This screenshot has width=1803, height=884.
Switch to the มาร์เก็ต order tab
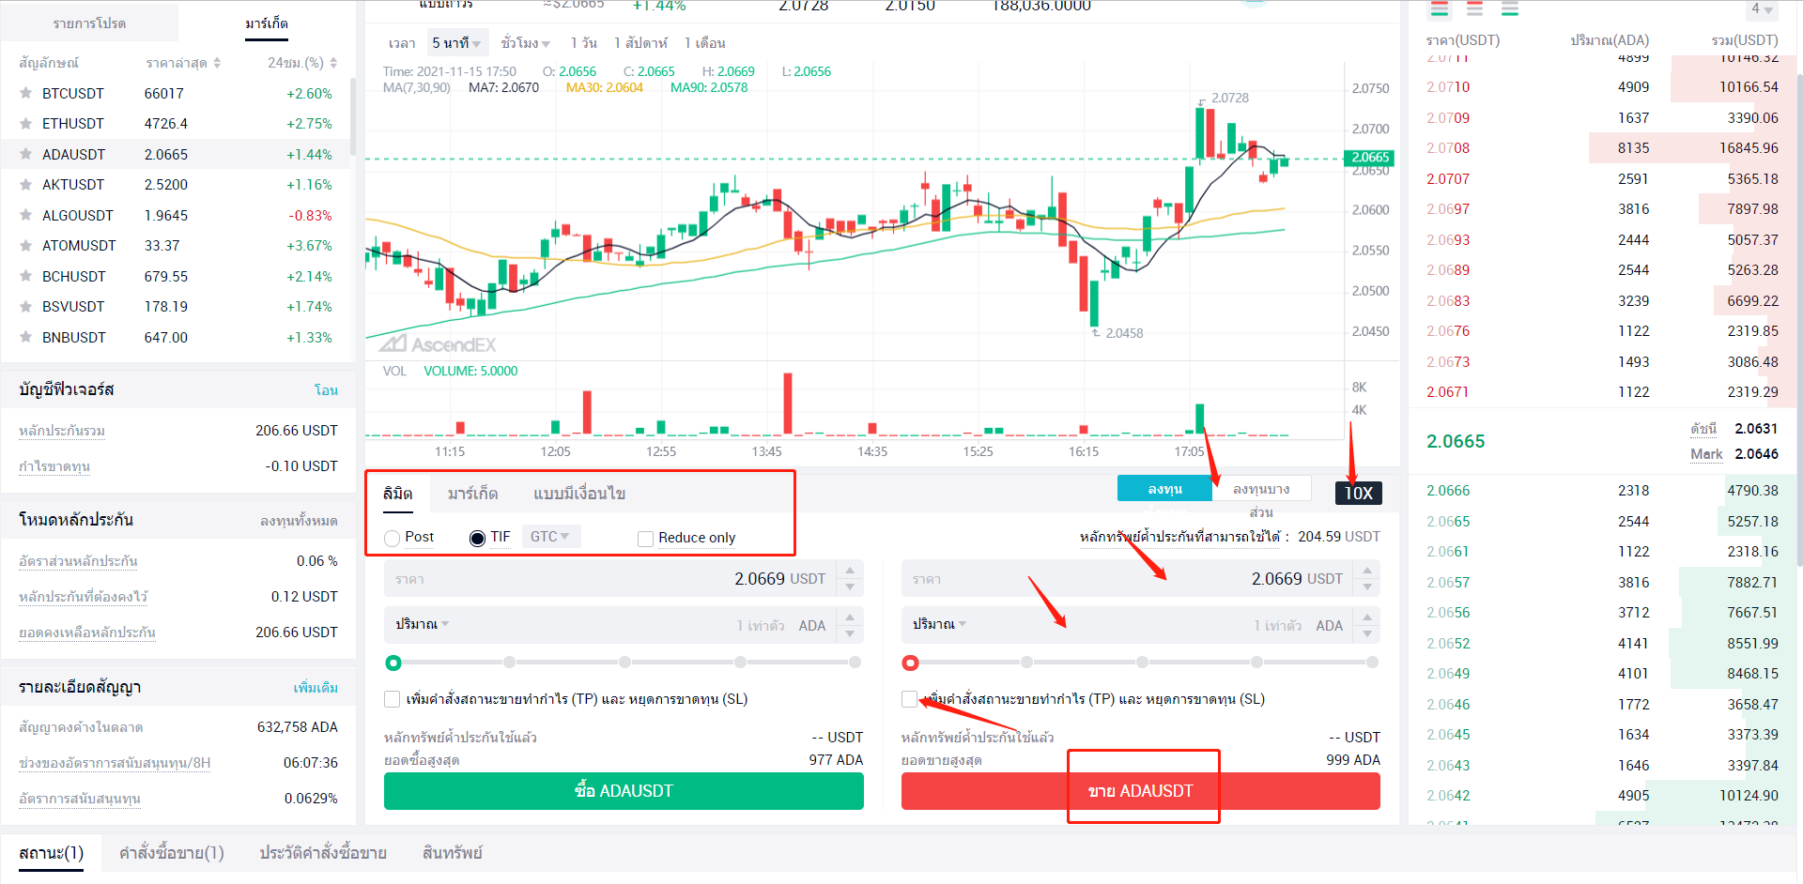(x=472, y=494)
